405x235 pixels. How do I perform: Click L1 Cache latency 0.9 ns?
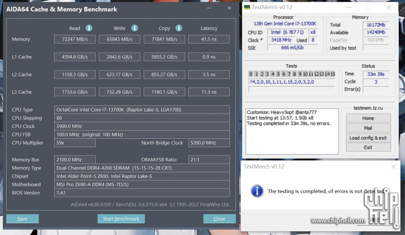[208, 57]
